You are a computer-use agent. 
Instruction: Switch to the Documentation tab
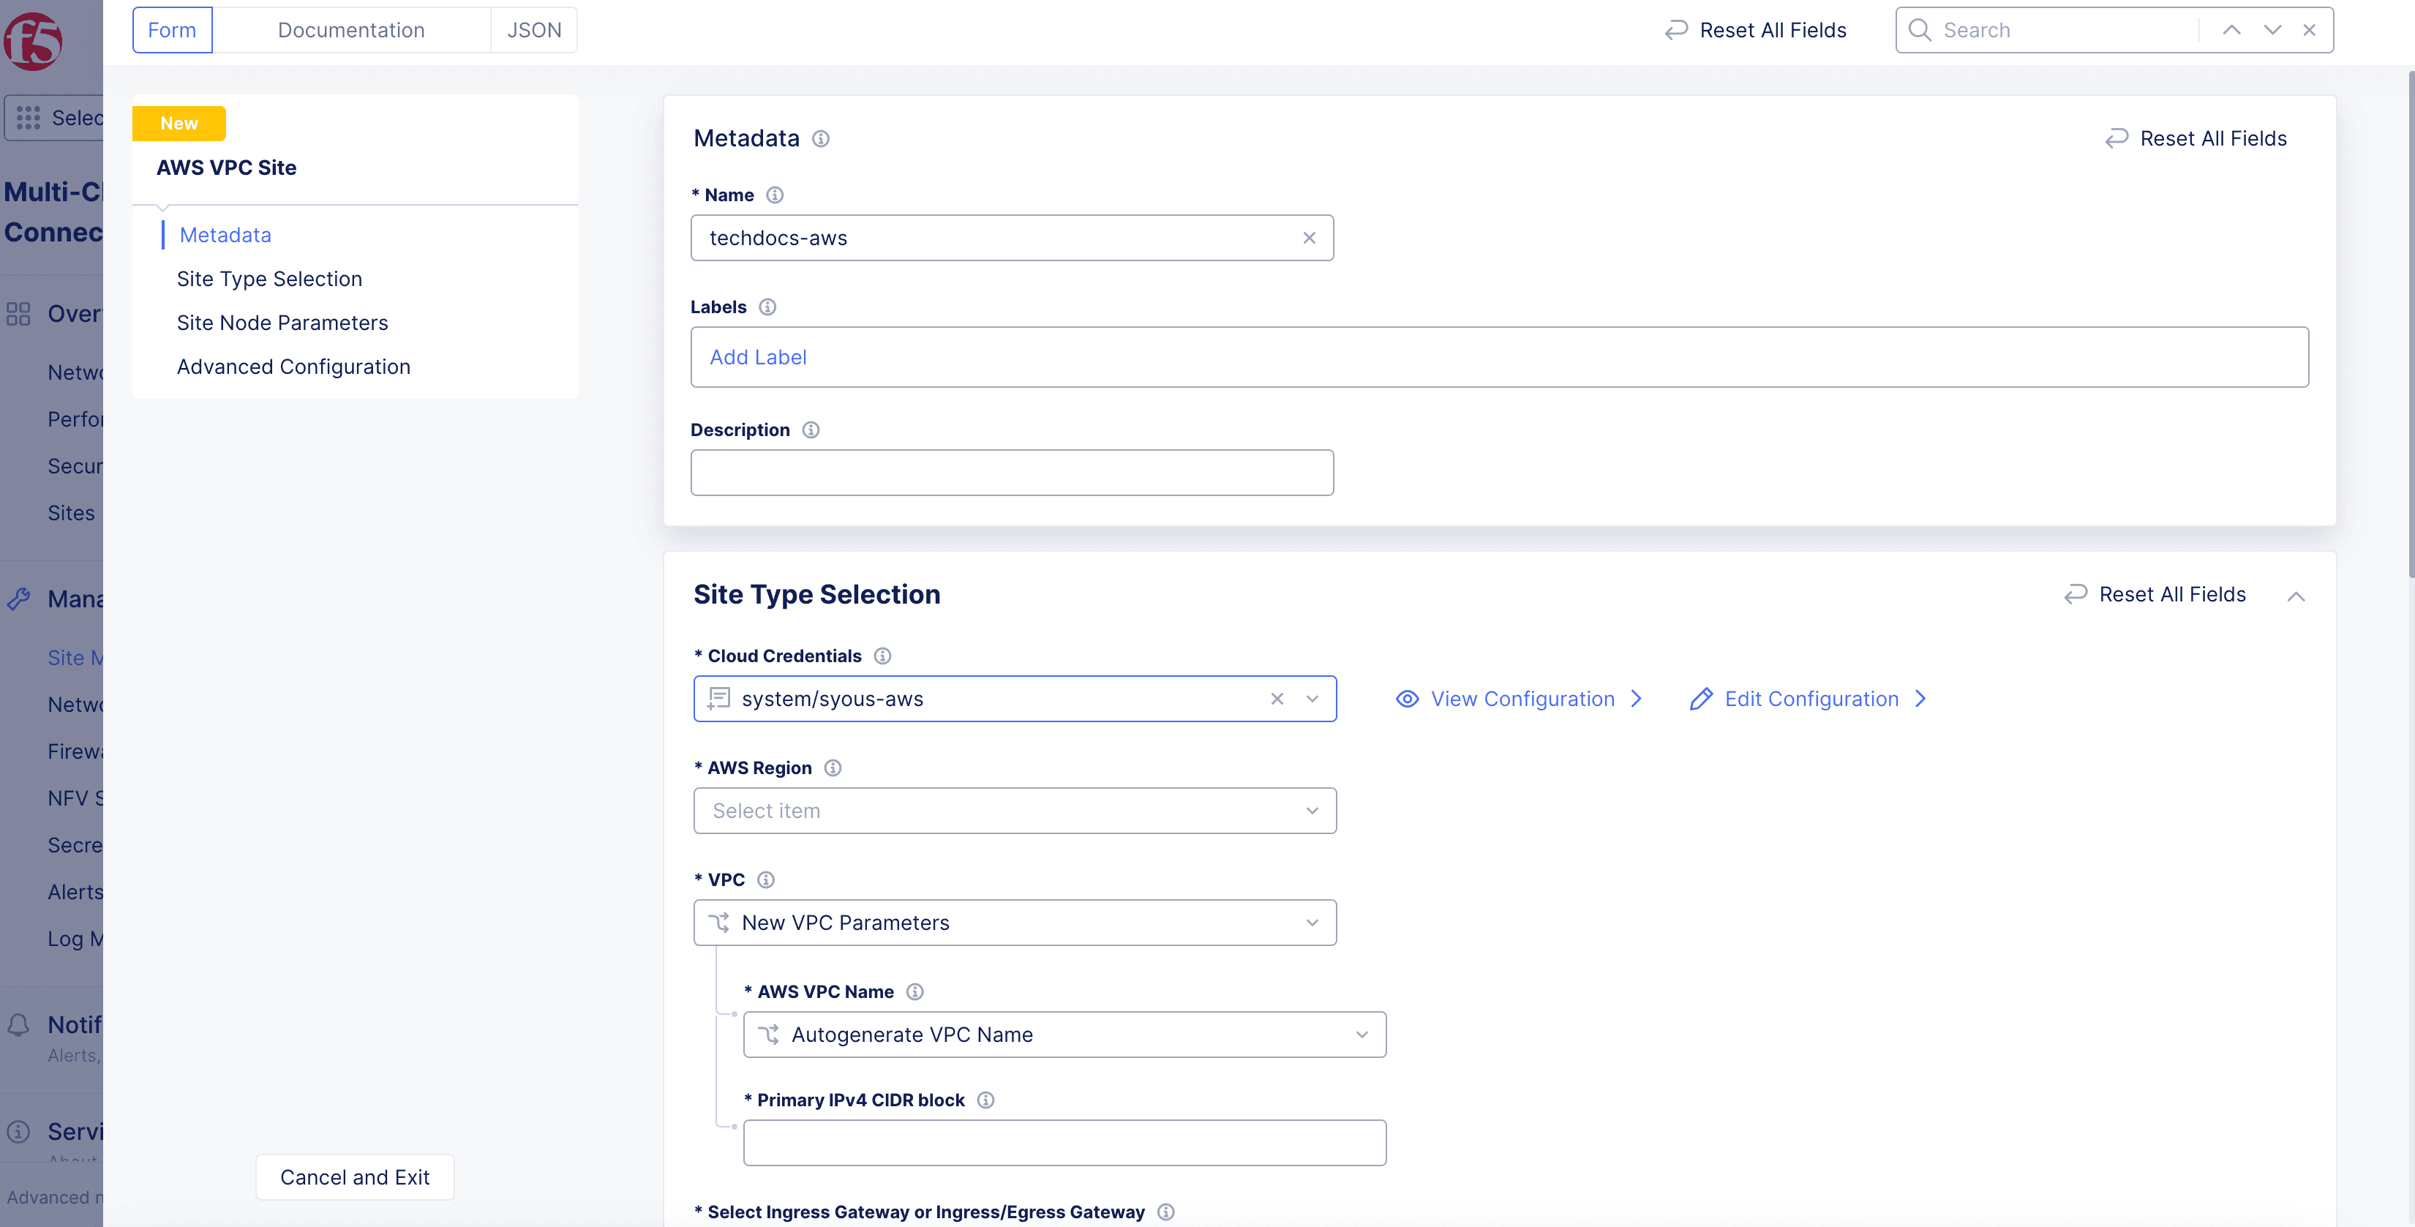click(350, 29)
